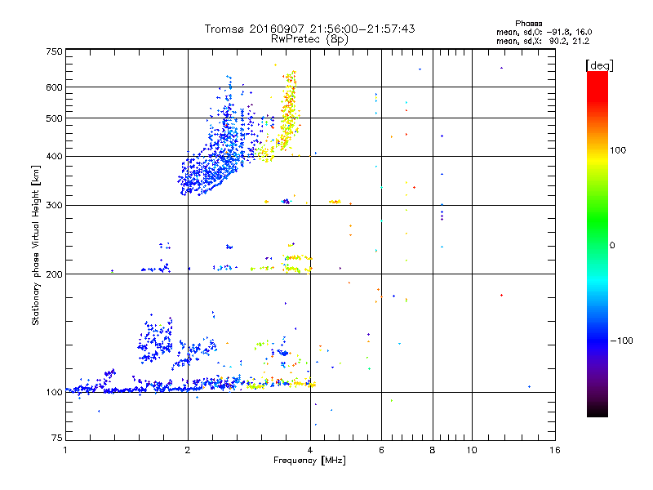Viewport: 653px width, 490px height.
Task: Click the x-axis tick label '6'
Action: point(381,450)
